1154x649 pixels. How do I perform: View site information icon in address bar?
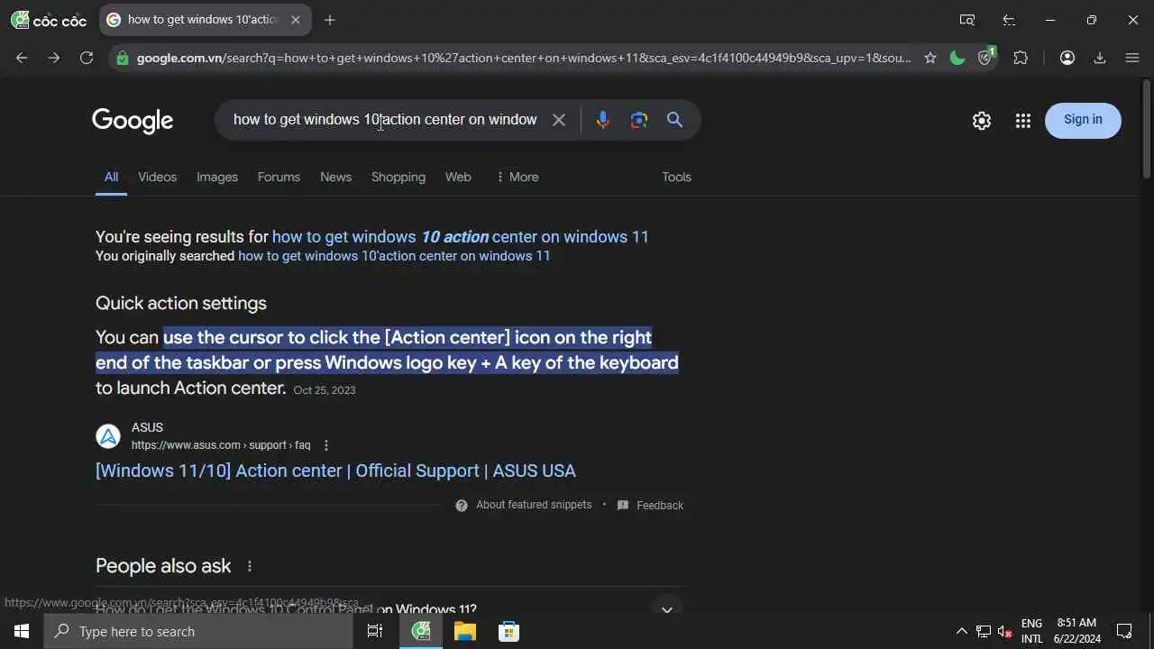coord(123,58)
